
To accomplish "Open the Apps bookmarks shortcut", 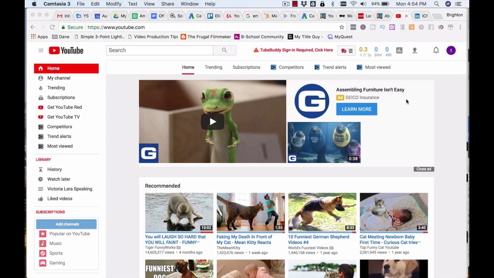I will (39, 37).
